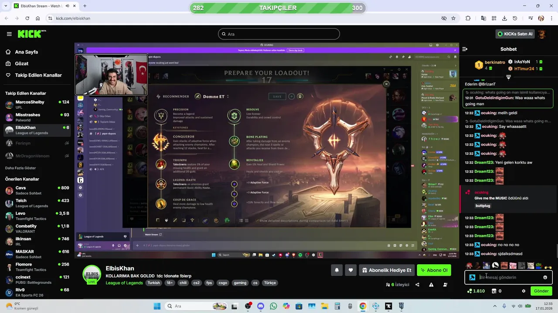Click the chat identity badge icon

pyautogui.click(x=472, y=277)
